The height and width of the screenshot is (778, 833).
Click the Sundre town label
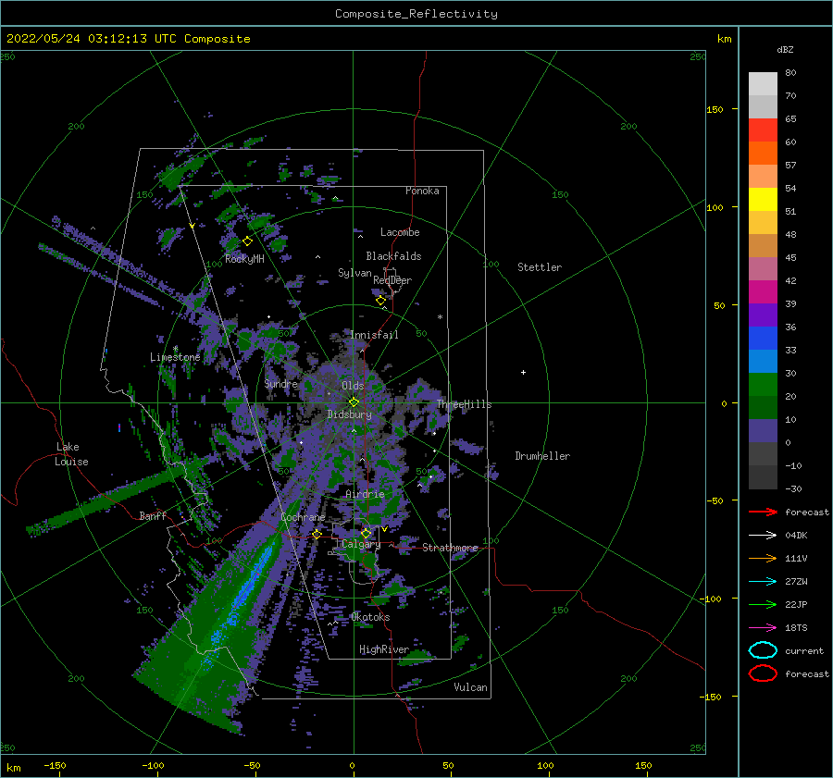point(281,384)
